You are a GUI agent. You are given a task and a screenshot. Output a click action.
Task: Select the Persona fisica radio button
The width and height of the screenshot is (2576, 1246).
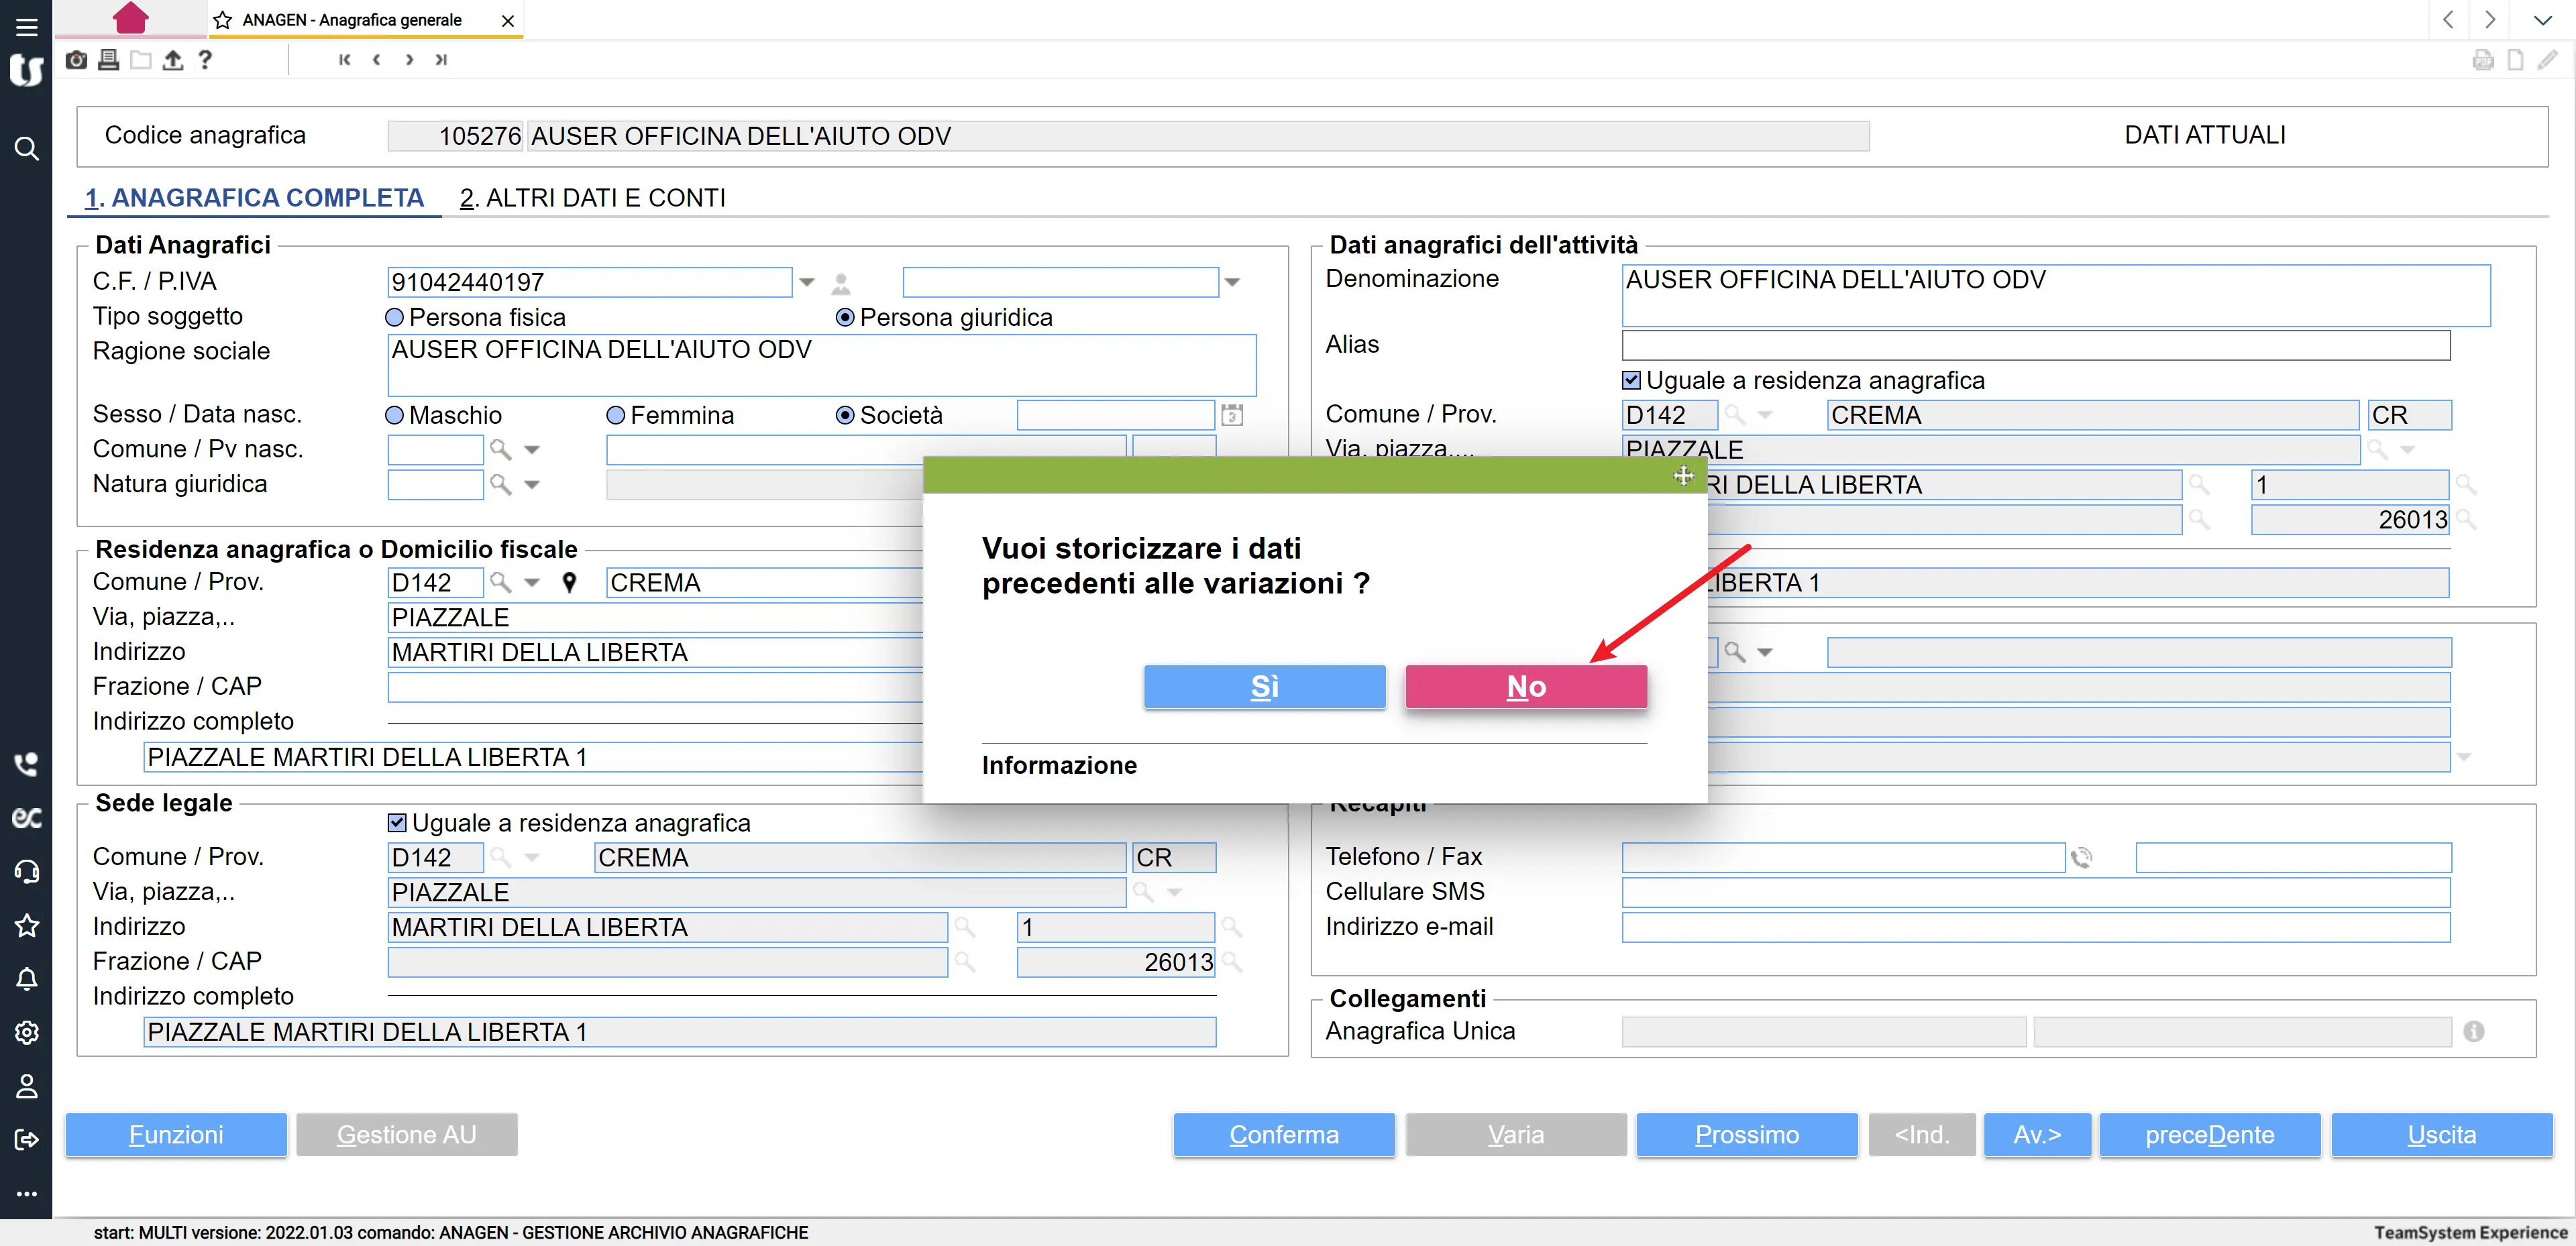coord(395,317)
